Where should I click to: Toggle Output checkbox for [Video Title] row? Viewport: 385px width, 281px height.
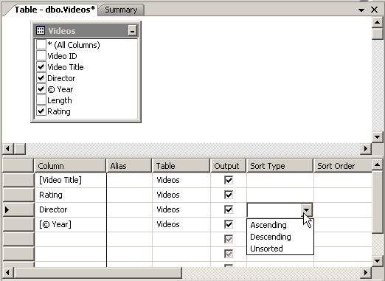229,180
